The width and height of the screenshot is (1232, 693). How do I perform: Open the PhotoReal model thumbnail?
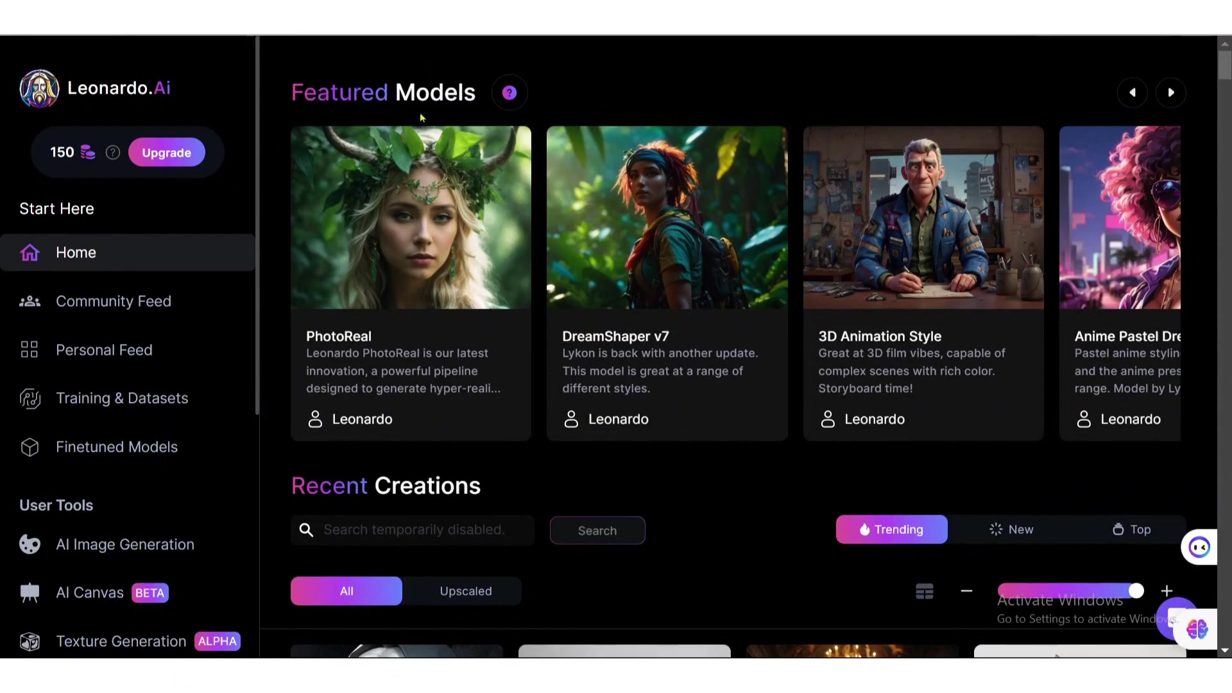(x=411, y=218)
